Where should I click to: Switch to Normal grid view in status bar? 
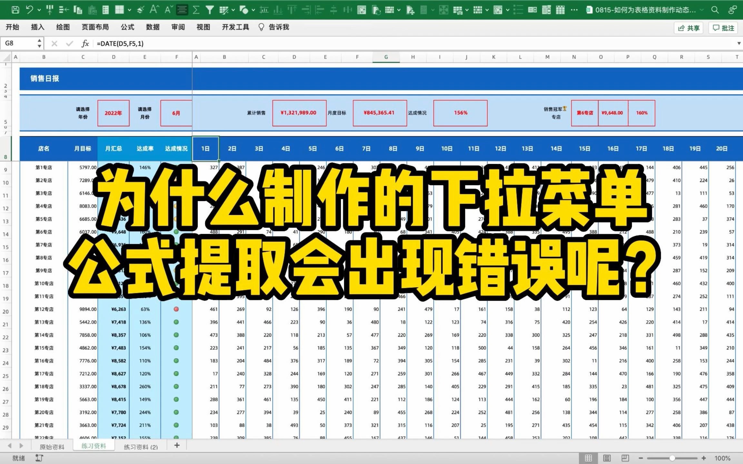[x=588, y=458]
